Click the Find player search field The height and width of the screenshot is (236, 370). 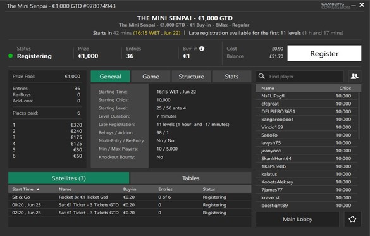[x=300, y=76]
